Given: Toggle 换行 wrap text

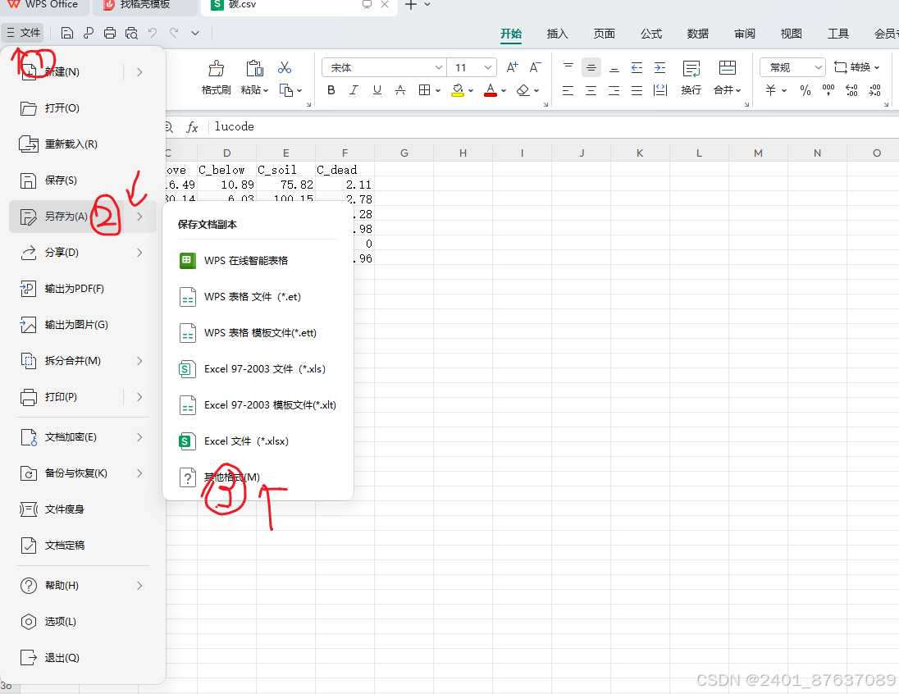Looking at the screenshot, I should pyautogui.click(x=691, y=77).
